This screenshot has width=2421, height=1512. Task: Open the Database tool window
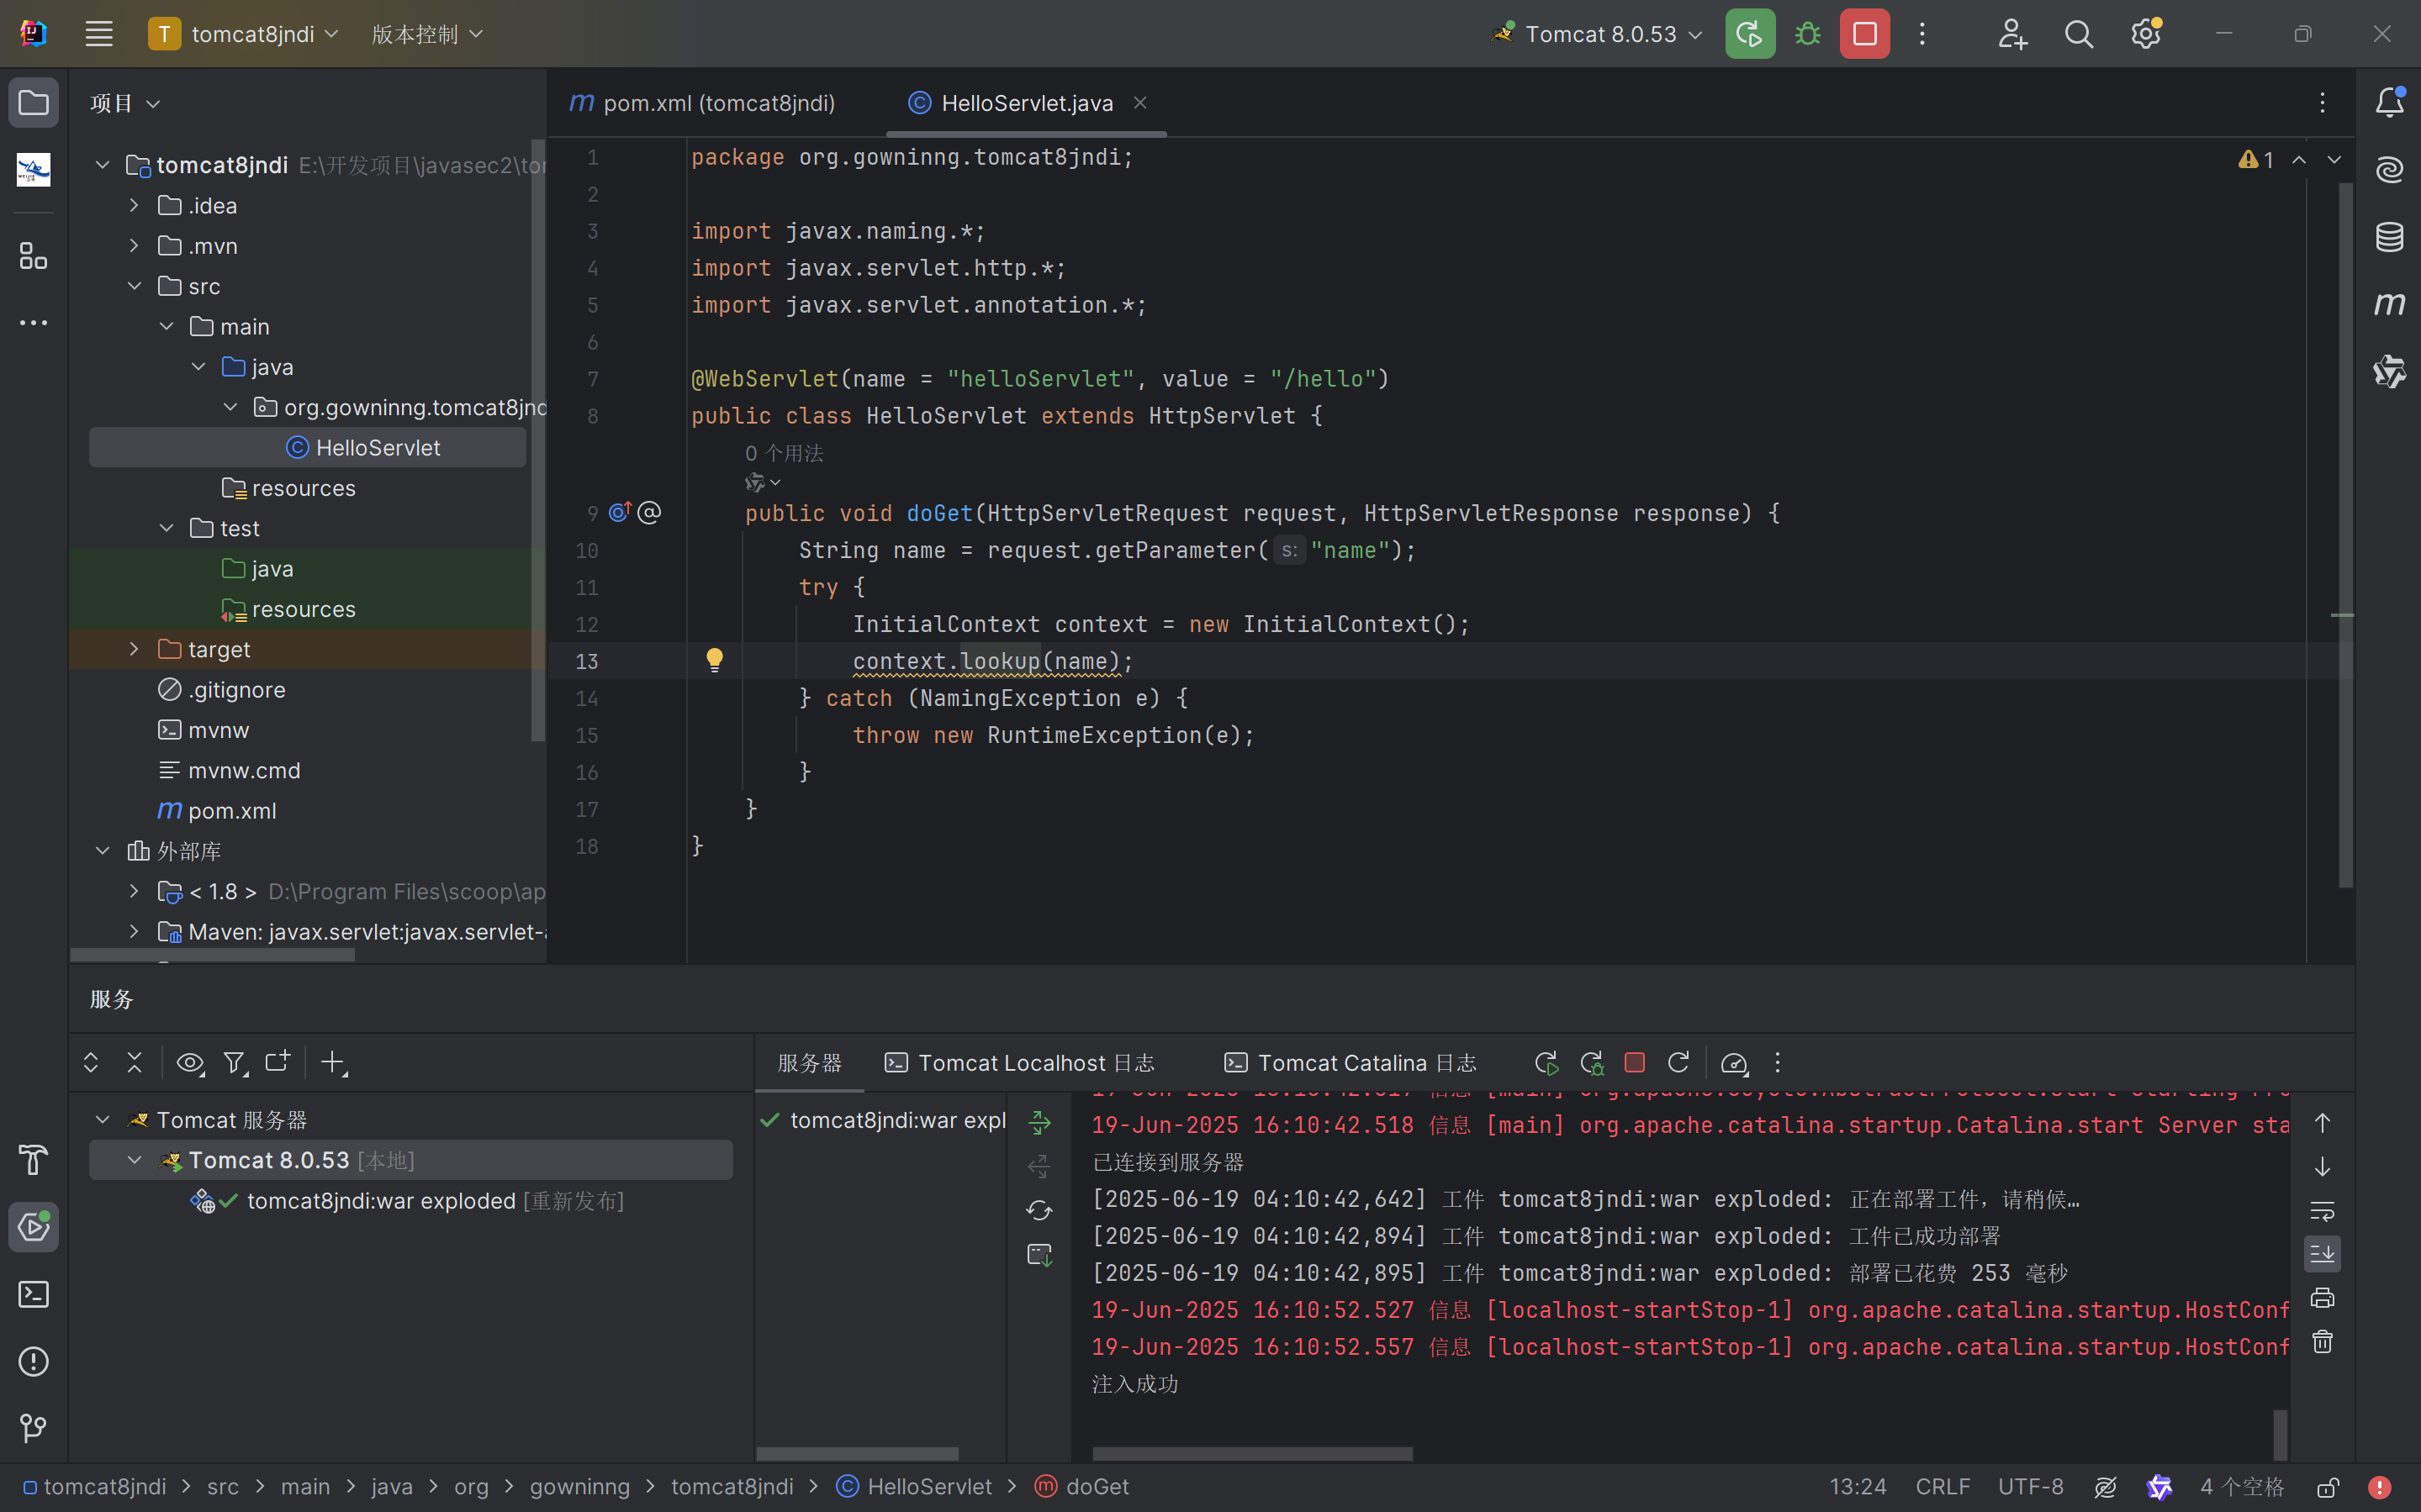pos(2389,237)
